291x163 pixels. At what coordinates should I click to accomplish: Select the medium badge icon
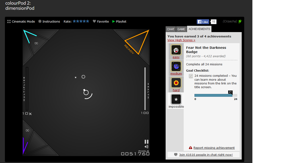click(x=176, y=66)
